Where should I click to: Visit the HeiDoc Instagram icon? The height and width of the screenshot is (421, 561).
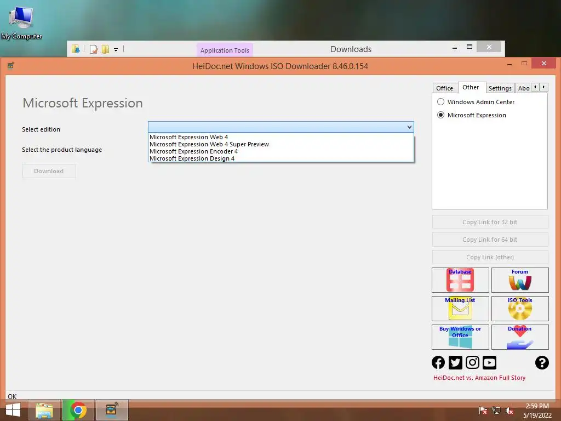tap(472, 362)
